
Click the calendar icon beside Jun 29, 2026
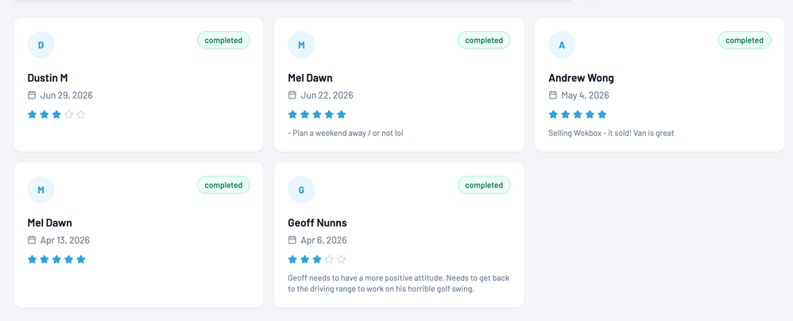(32, 95)
